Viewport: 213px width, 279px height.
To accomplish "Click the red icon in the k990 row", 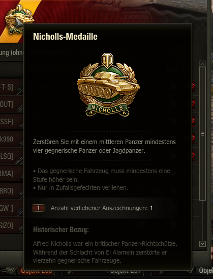I will (193, 139).
